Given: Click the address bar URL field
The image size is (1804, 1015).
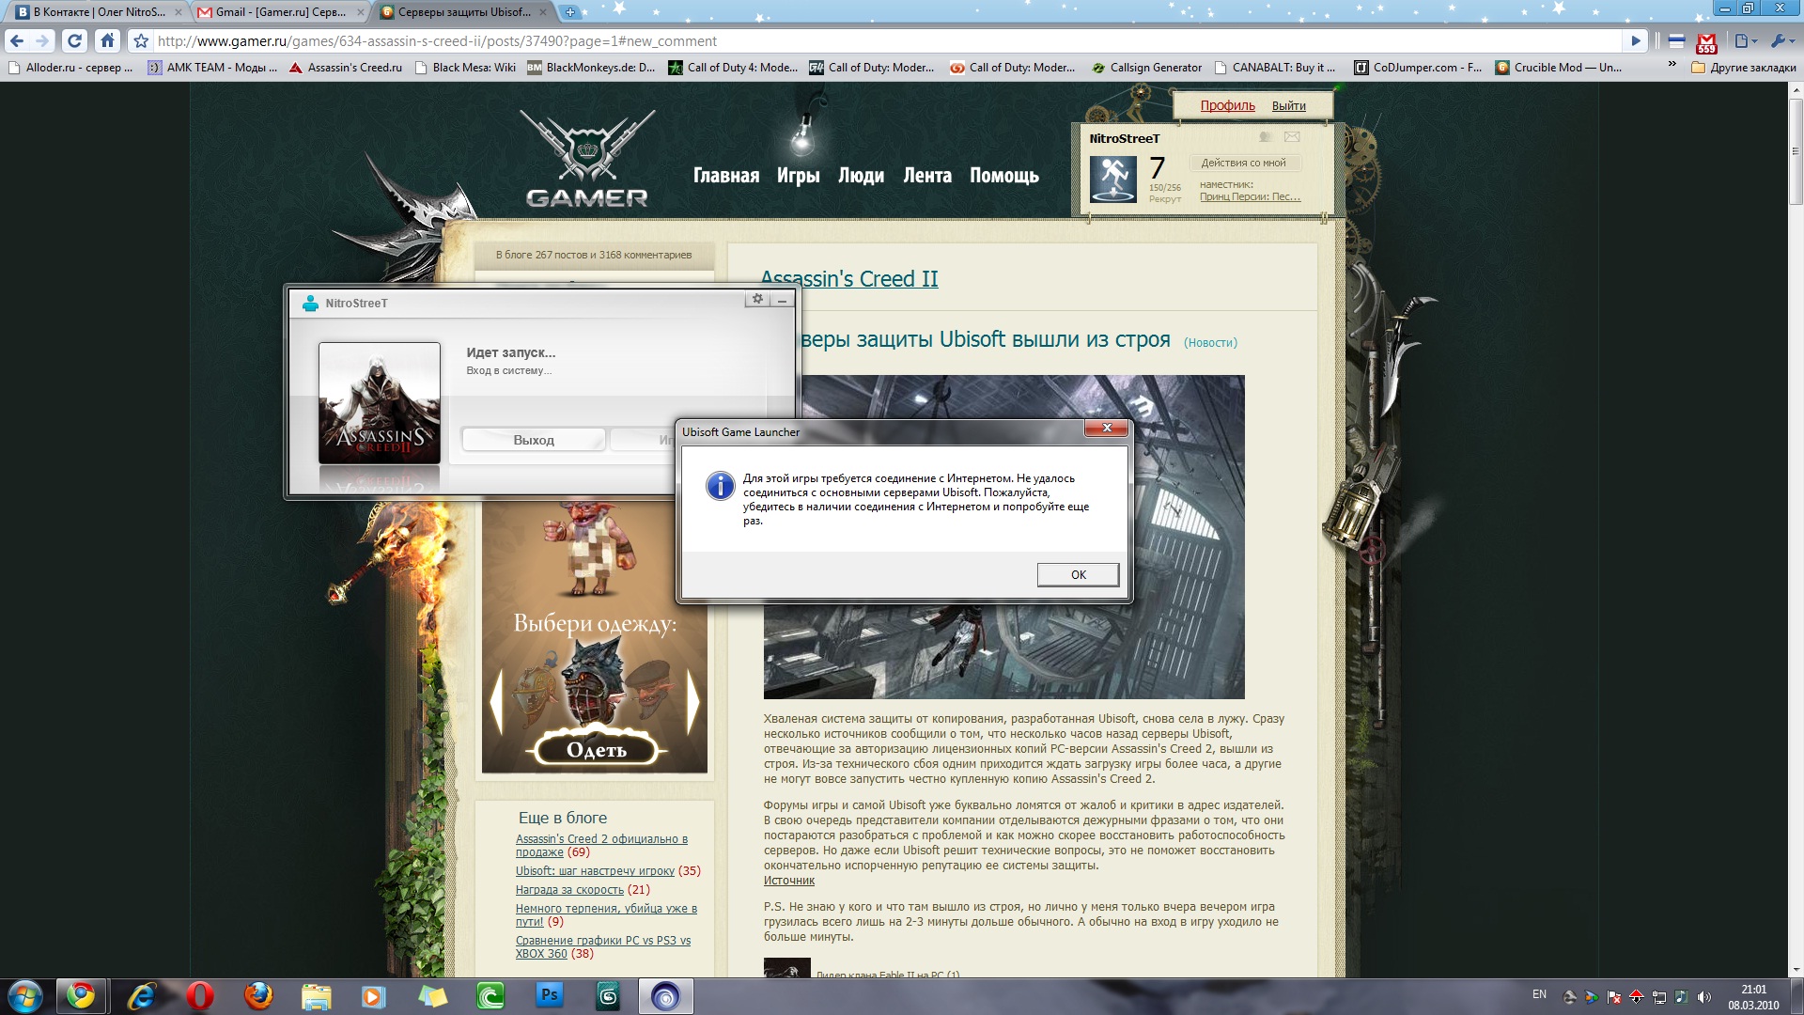Looking at the screenshot, I should 887,41.
